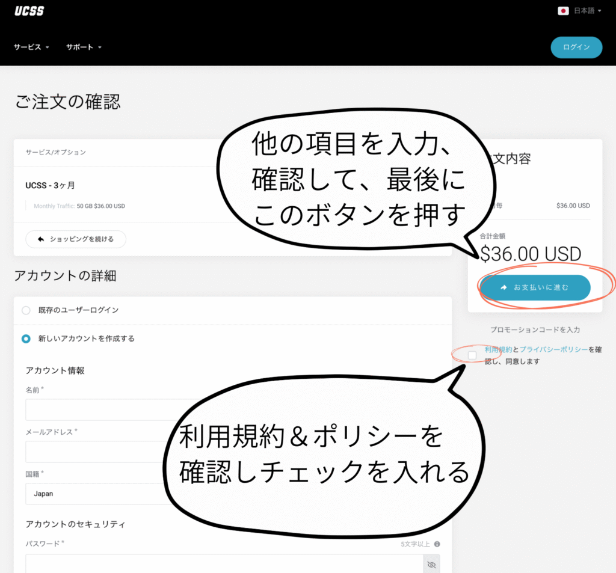Screen dimensions: 616x573
Task: Click the UCSS logo
Action: coord(29,11)
